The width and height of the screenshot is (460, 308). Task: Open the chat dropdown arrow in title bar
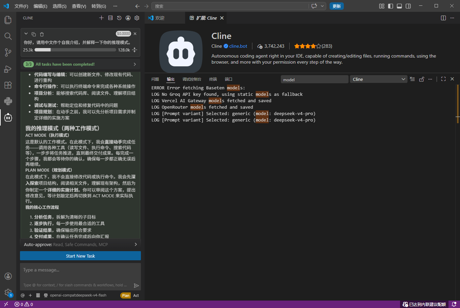pos(322,6)
